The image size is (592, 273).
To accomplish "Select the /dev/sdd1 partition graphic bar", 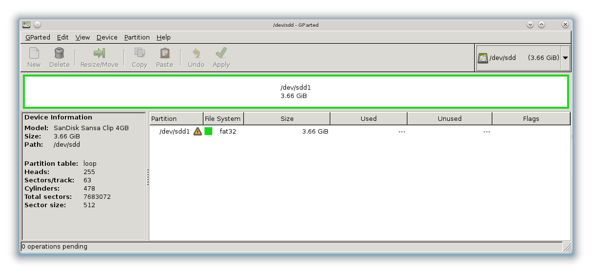I will tap(295, 92).
